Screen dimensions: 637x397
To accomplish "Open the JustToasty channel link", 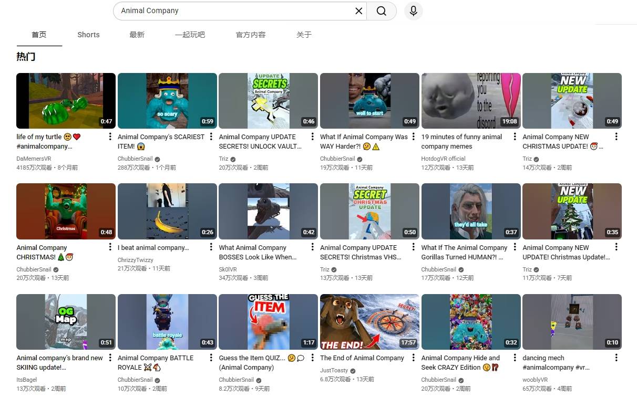I will tap(334, 370).
